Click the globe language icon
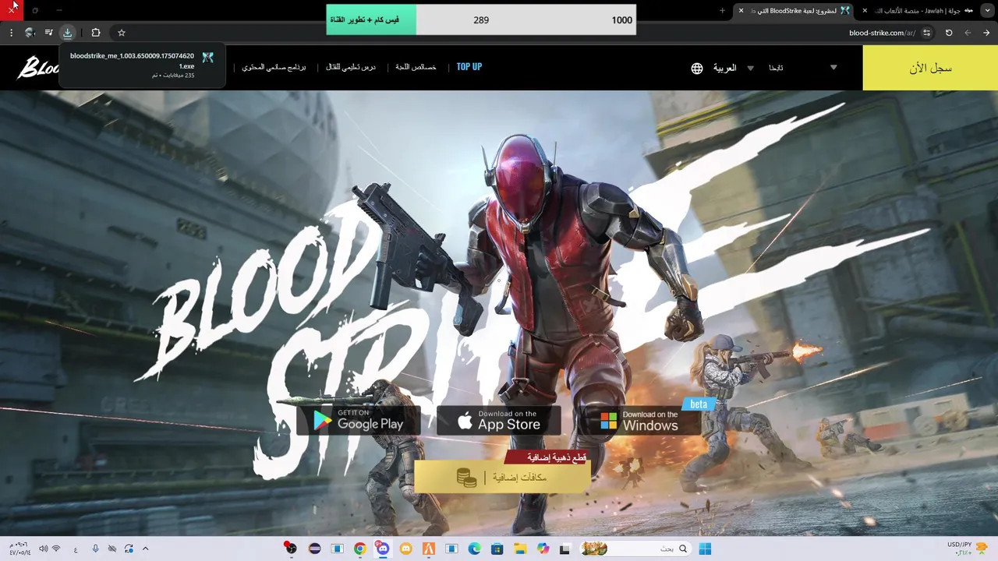 tap(697, 68)
